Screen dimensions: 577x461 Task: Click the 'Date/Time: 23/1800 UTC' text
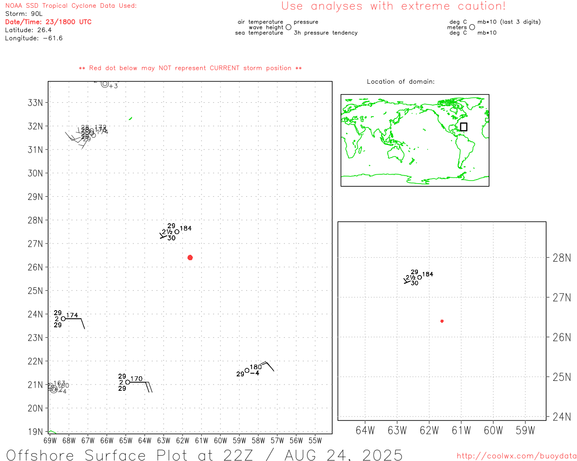click(x=48, y=22)
